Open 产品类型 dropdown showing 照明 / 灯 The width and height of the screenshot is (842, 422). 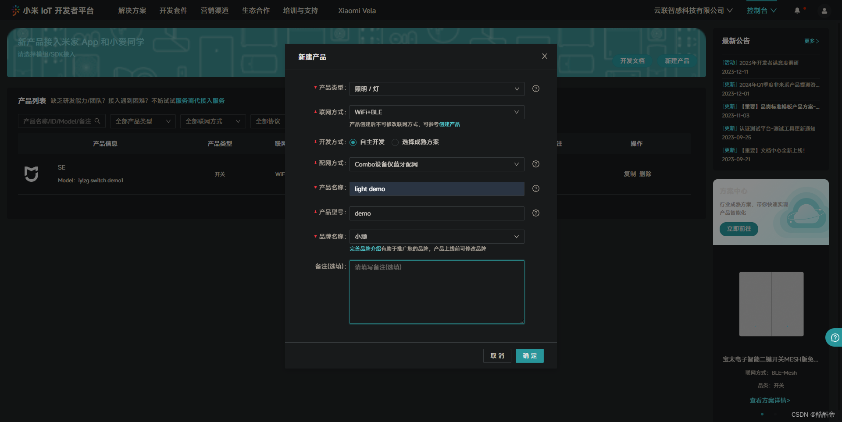[437, 89]
